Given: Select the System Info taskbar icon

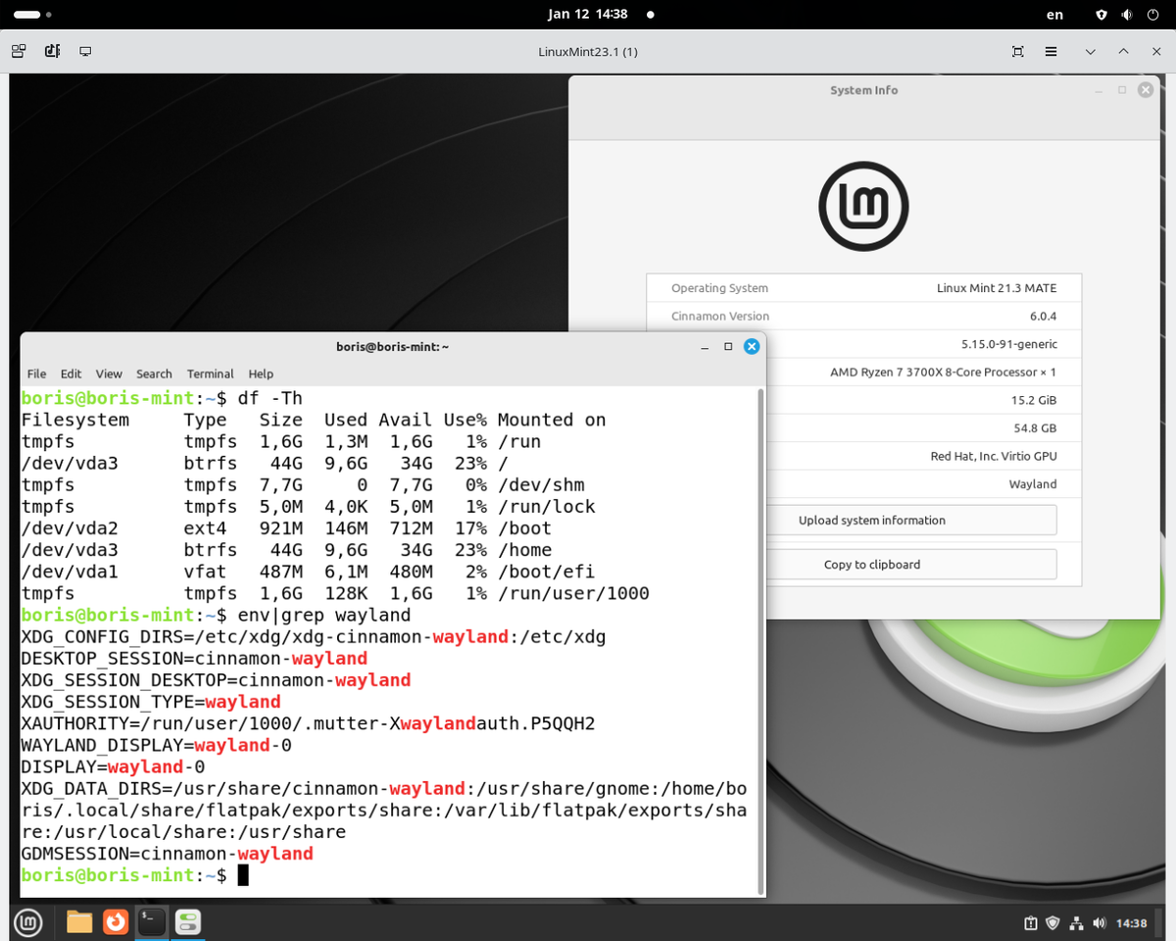Looking at the screenshot, I should tap(188, 922).
